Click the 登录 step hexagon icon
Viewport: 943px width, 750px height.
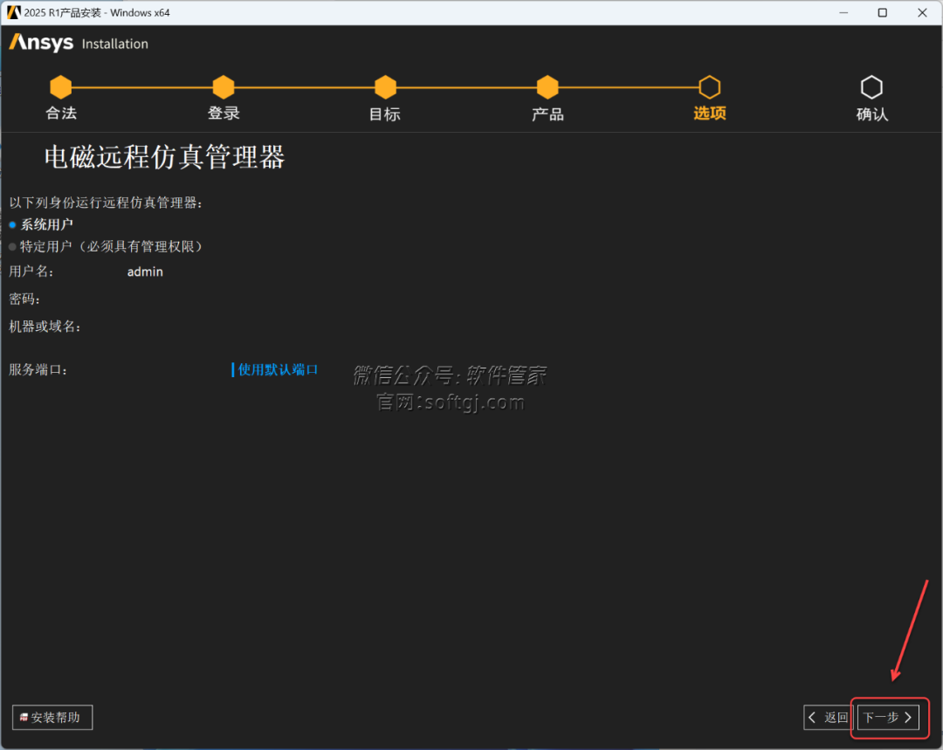tap(224, 87)
